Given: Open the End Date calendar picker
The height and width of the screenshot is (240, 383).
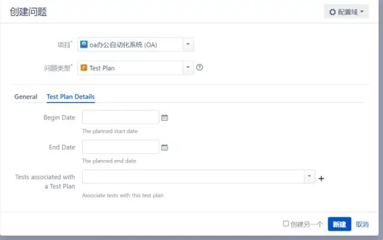Looking at the screenshot, I should pyautogui.click(x=165, y=147).
